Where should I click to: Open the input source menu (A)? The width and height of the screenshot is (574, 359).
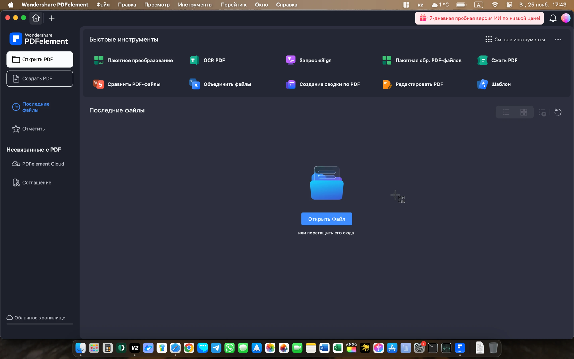pos(478,5)
